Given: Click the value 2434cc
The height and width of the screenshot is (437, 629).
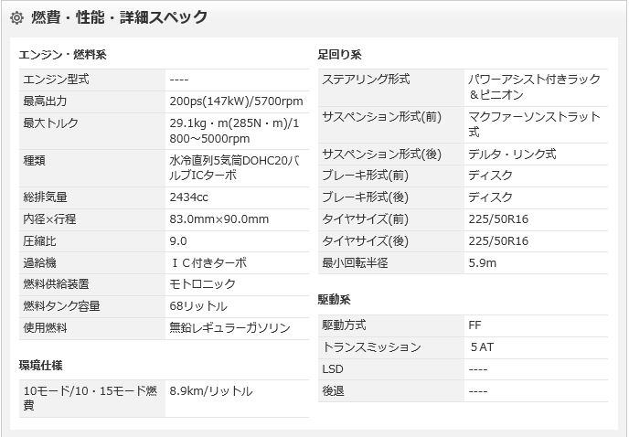Looking at the screenshot, I should [188, 197].
